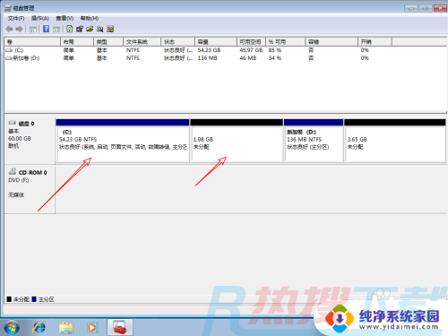Sort by the 容量 column header
Viewport: 448px width, 336px height.
tap(216, 42)
